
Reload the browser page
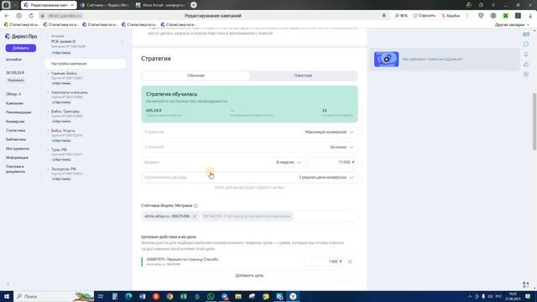31,16
